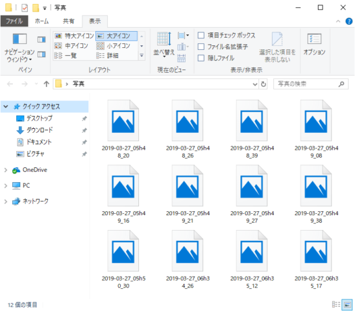Image resolution: width=355 pixels, height=311 pixels.
Task: Check the 隠しファイル checkbox
Action: click(x=201, y=58)
